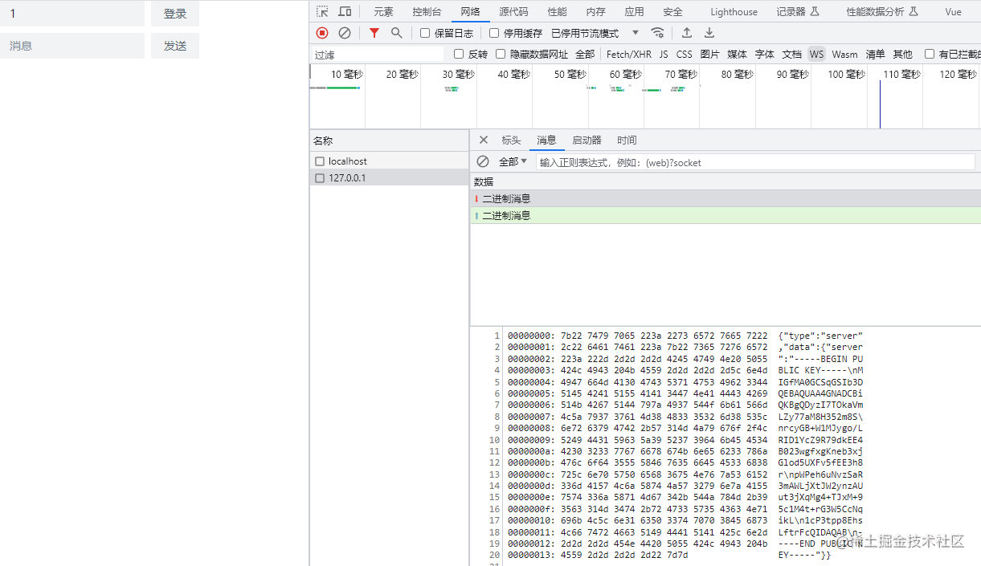
Task: Toggle the red filter funnel icon
Action: tap(374, 33)
